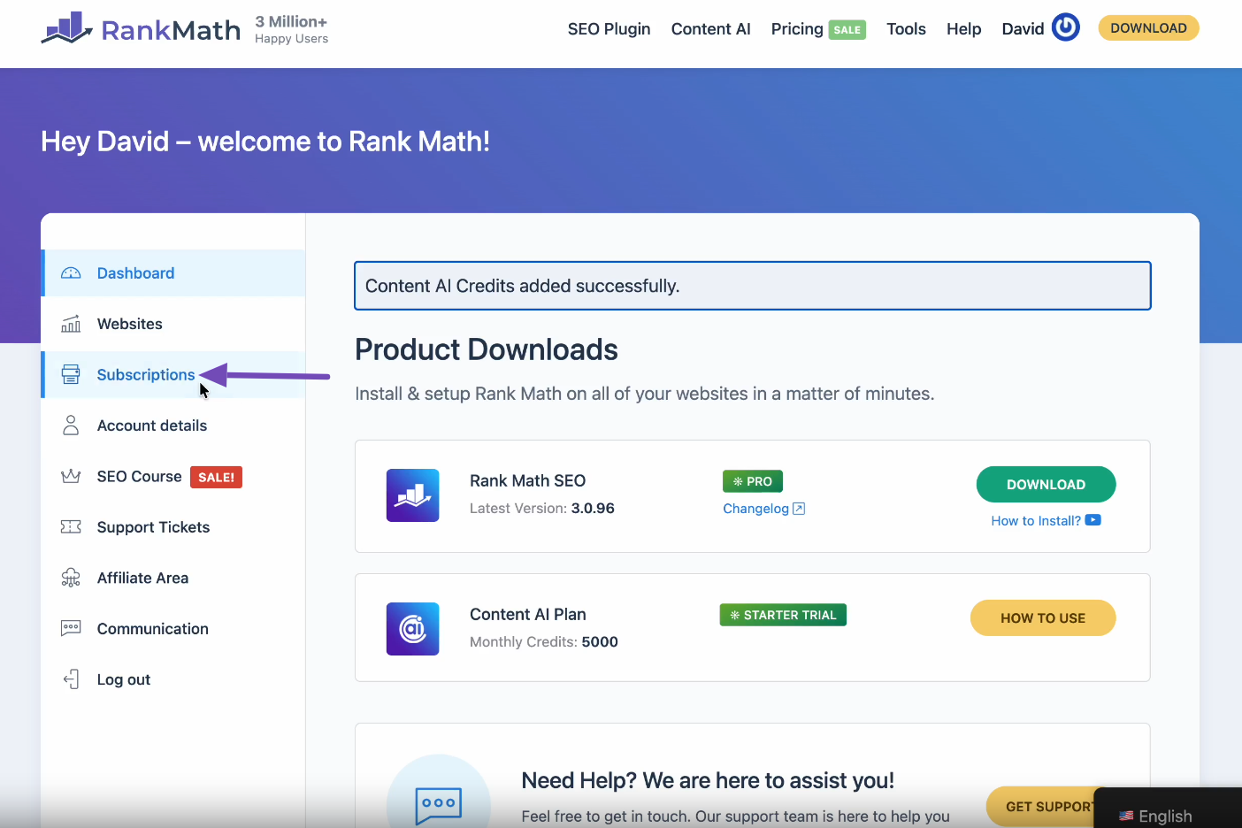Click the SEO Course crown icon
The width and height of the screenshot is (1242, 828).
click(71, 477)
